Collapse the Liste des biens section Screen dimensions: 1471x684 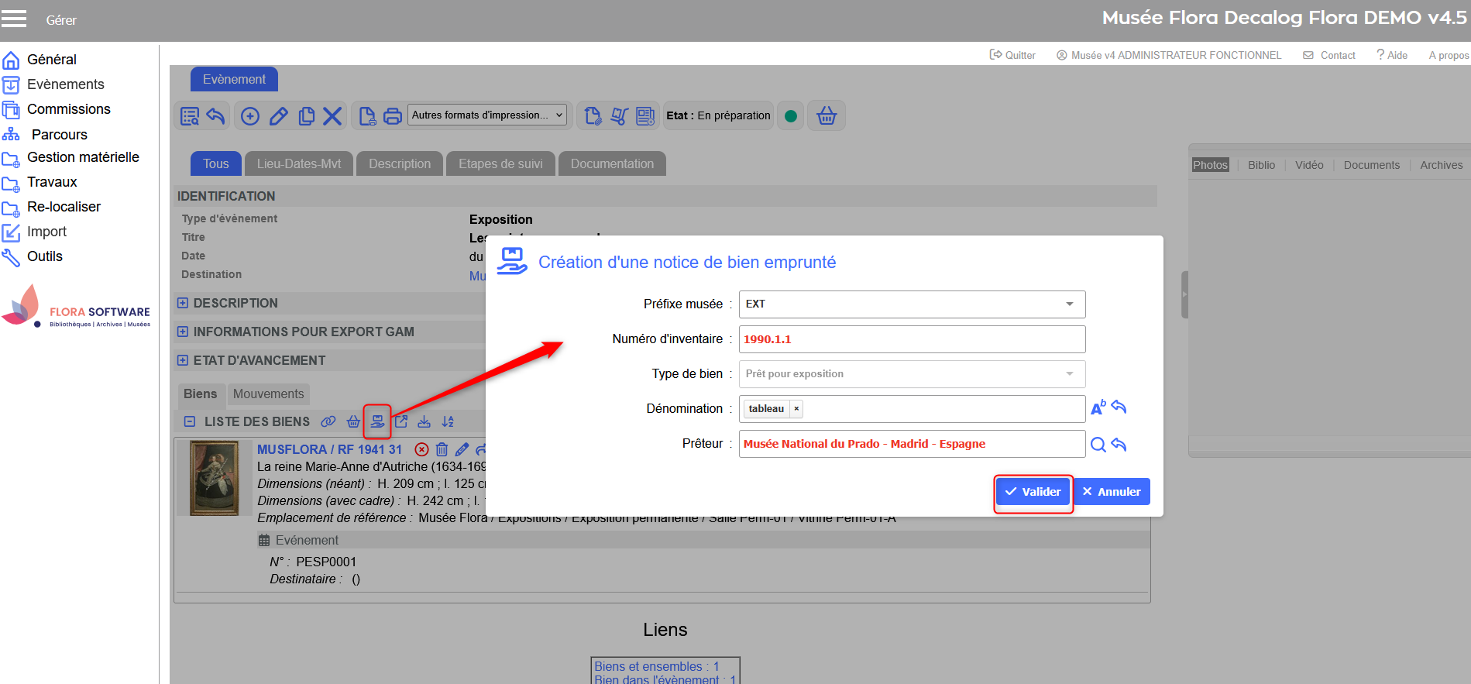click(x=190, y=421)
